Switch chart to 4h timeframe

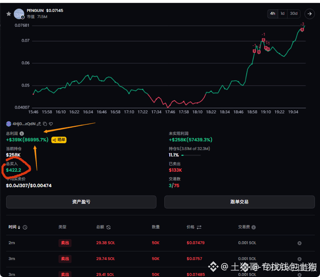pos(272,14)
